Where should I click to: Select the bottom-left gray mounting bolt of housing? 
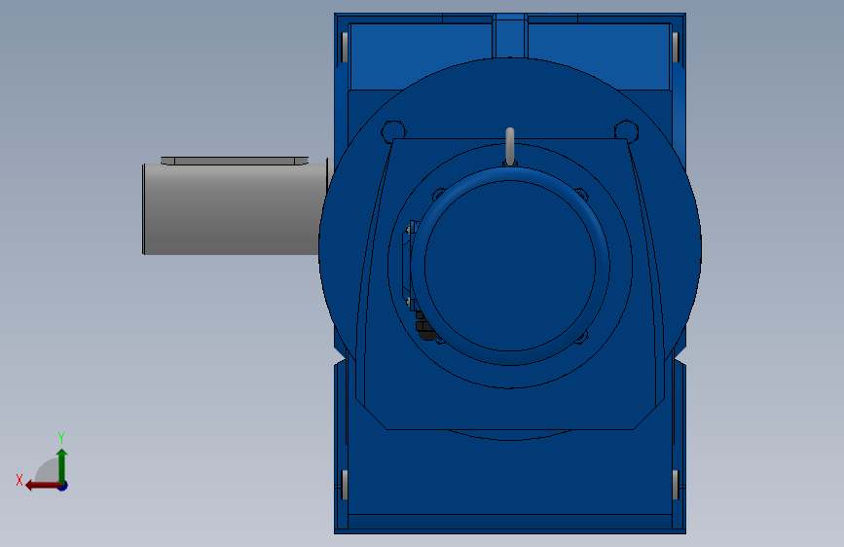click(x=345, y=485)
